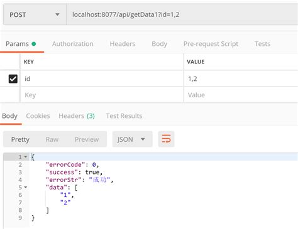Open the response Cookies tab
This screenshot has width=298, height=229.
coord(38,116)
